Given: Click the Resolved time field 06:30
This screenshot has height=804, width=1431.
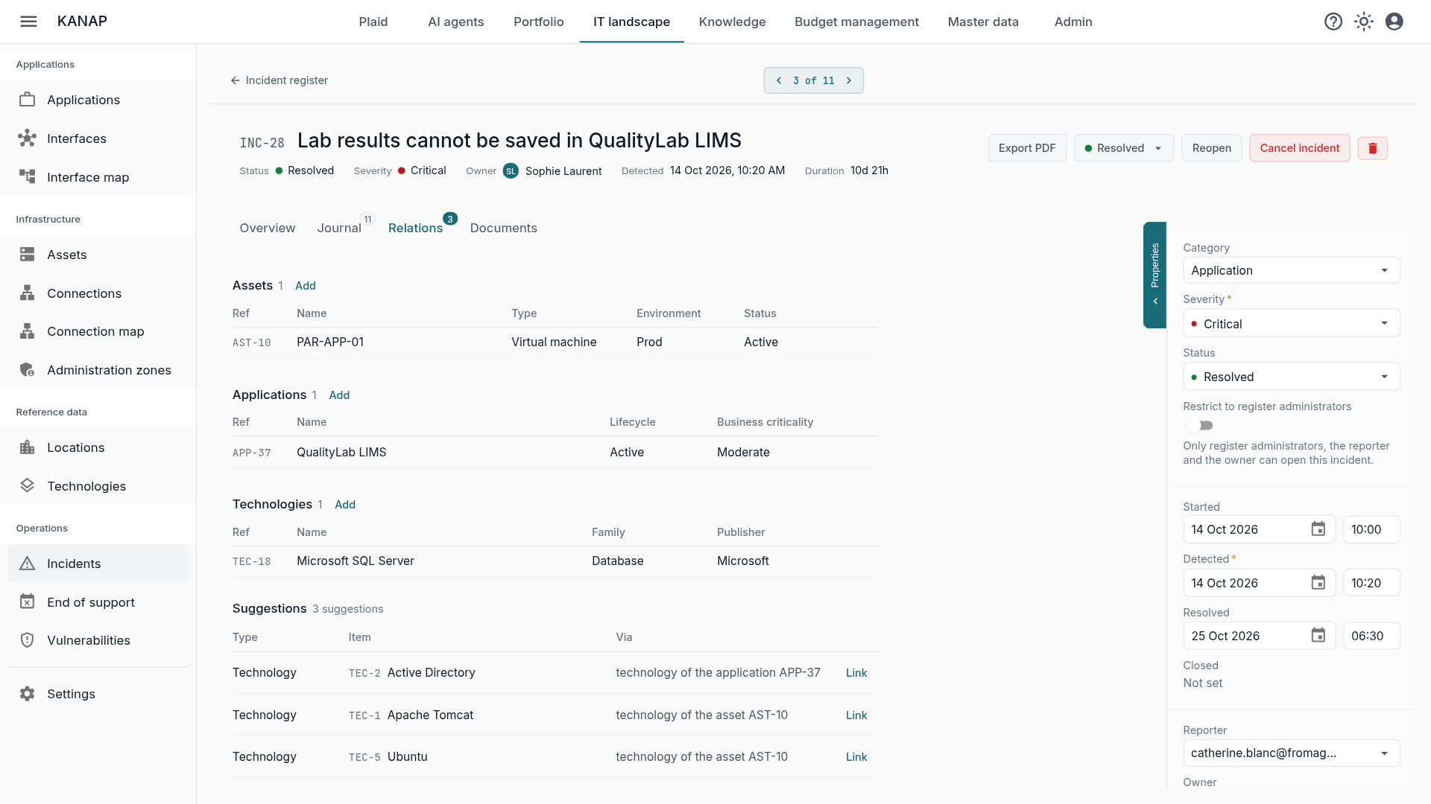Looking at the screenshot, I should pyautogui.click(x=1371, y=636).
